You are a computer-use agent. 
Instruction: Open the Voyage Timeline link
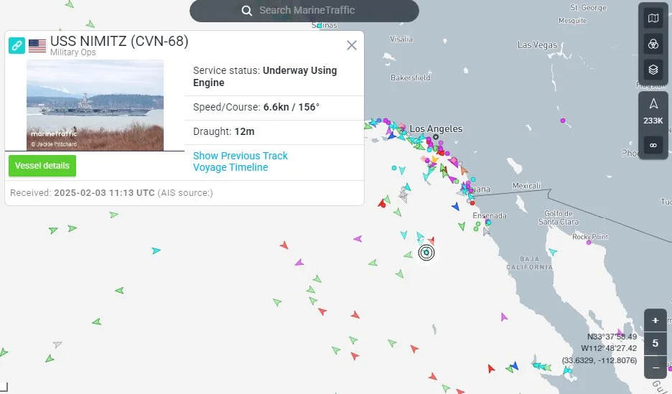[230, 167]
